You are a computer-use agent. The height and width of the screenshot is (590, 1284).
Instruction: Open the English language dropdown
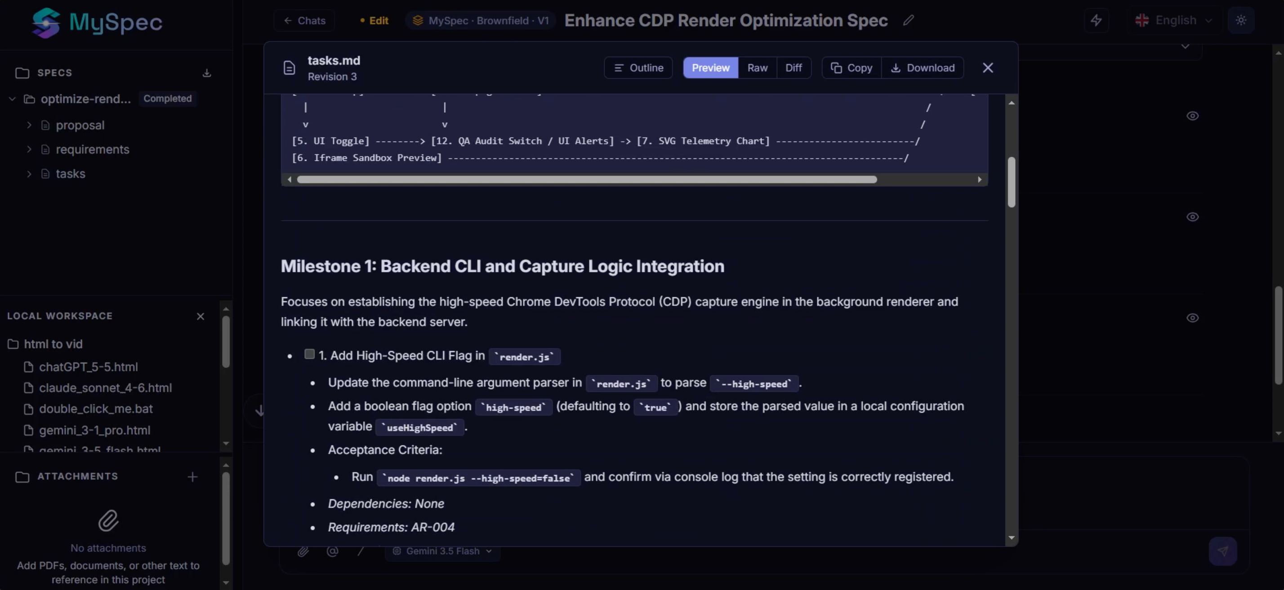click(1173, 20)
